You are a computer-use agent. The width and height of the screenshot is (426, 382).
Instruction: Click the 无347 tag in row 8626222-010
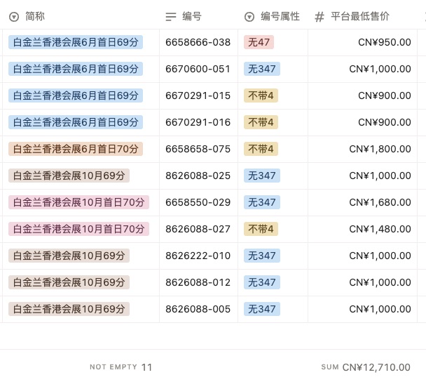[x=261, y=256]
